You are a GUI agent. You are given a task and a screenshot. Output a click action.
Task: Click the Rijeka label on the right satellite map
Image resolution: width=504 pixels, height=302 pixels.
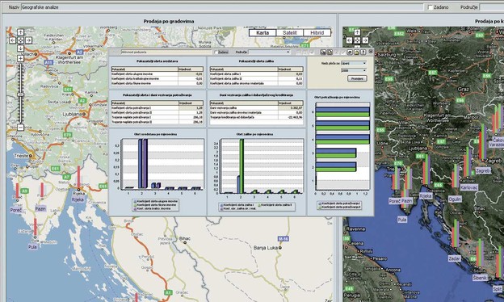[426, 195]
